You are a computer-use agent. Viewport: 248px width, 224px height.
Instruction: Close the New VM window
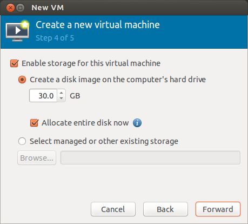point(10,8)
